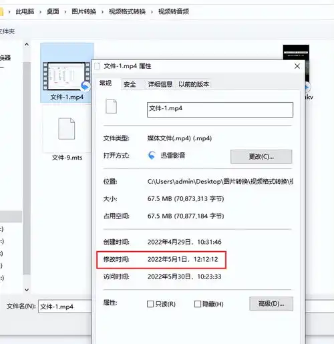Click the size value 67.5 MB (70,873,313 字节)
The width and height of the screenshot is (334, 344).
pos(186,198)
